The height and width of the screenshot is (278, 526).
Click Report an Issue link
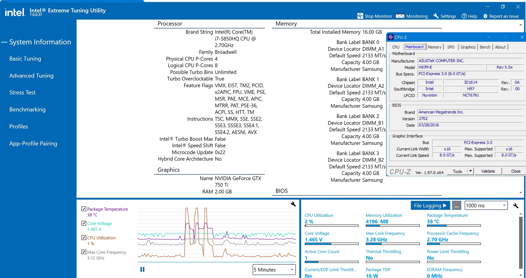pos(504,16)
